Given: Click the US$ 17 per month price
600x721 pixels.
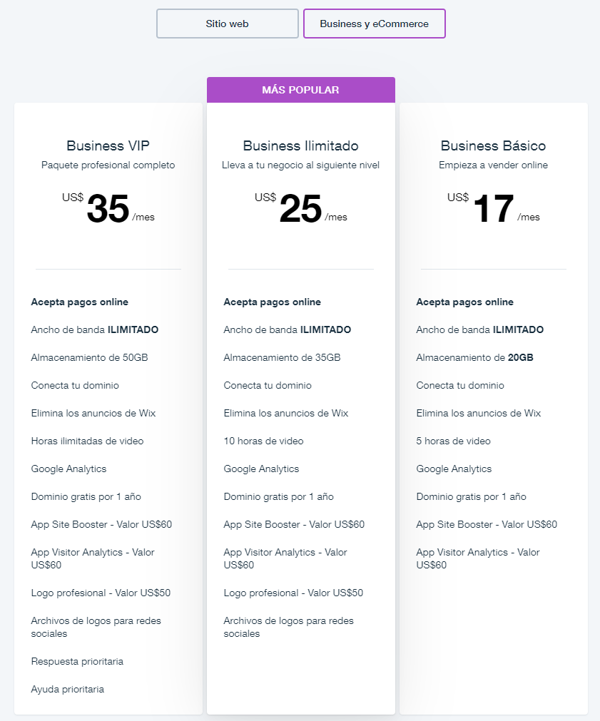Looking at the screenshot, I should click(493, 209).
